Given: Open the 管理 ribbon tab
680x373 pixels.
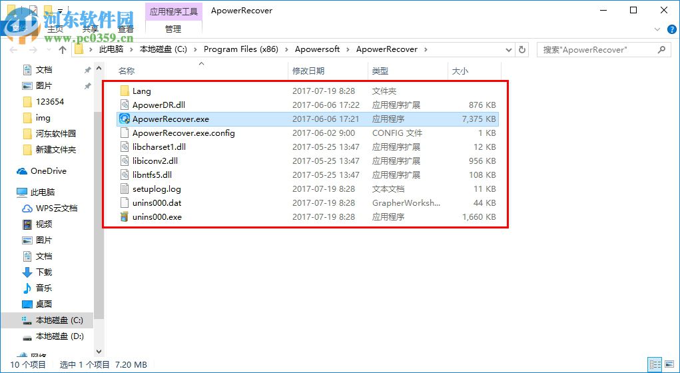Looking at the screenshot, I should [x=173, y=29].
